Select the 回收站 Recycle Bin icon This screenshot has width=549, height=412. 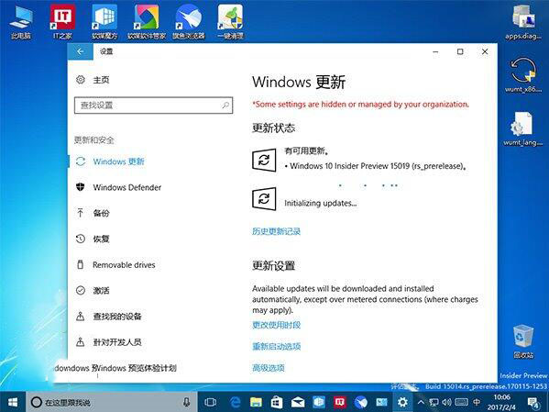coord(523,342)
